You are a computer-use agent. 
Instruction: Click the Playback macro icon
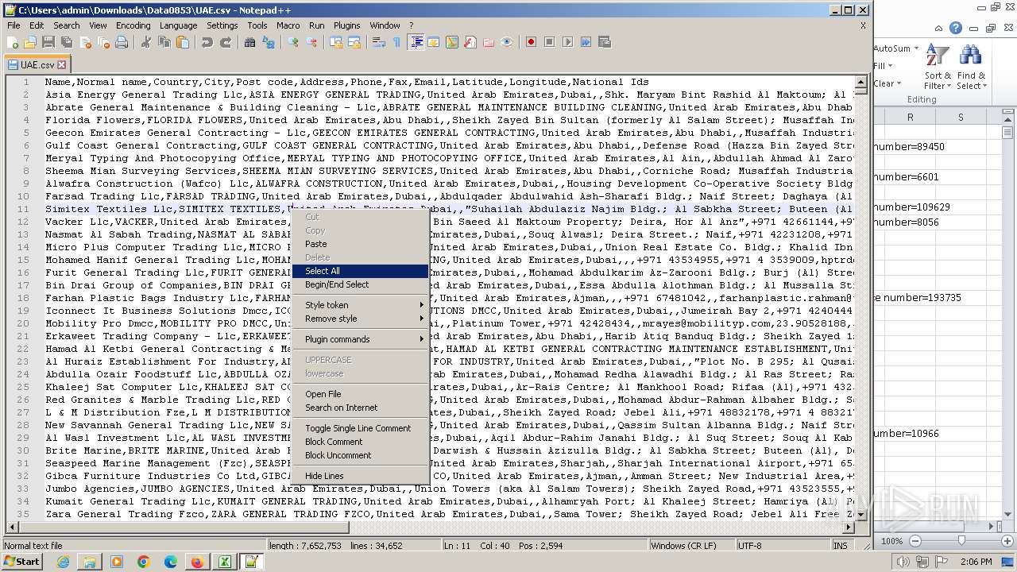coord(567,42)
